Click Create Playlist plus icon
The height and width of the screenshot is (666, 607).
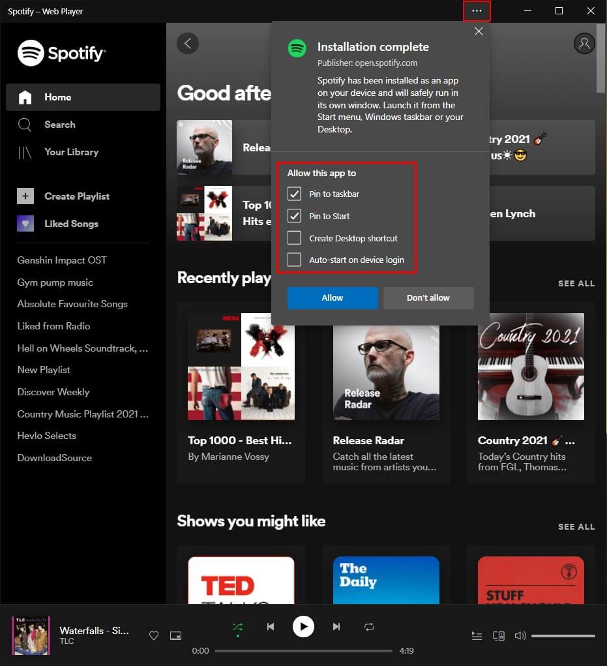(x=25, y=196)
